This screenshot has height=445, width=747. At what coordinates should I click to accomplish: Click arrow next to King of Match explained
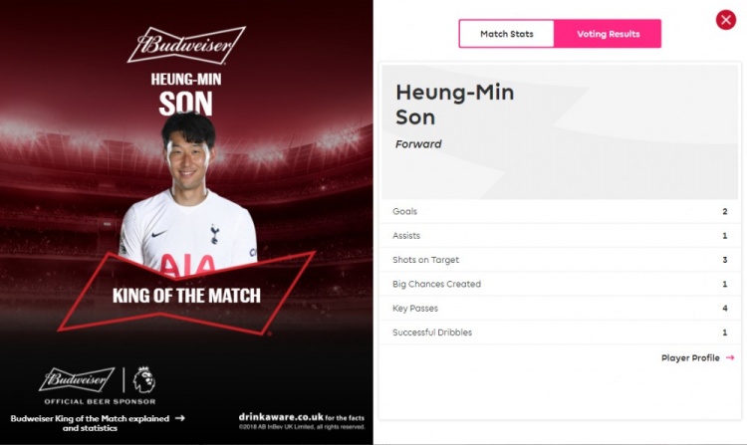(179, 418)
